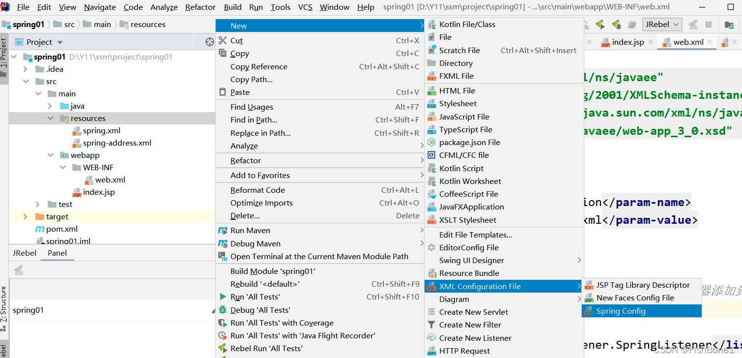The width and height of the screenshot is (742, 358).
Task: Collapse the webapp folder
Action: click(x=50, y=155)
